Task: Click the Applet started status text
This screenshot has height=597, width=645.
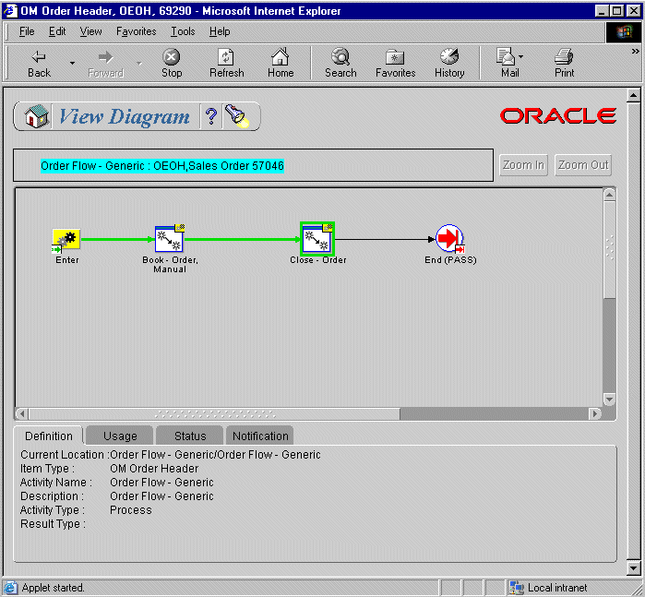Action: tap(53, 588)
